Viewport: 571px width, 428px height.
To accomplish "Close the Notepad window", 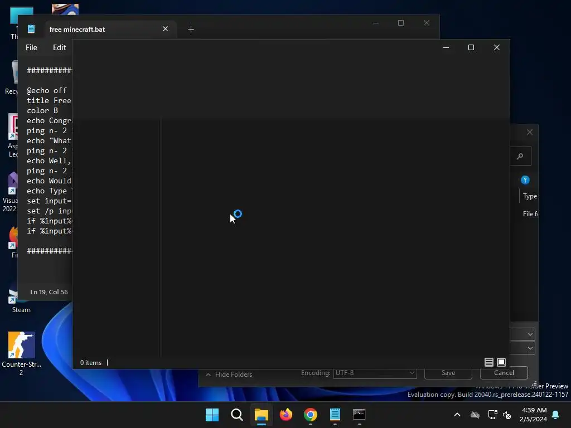I will 427,23.
